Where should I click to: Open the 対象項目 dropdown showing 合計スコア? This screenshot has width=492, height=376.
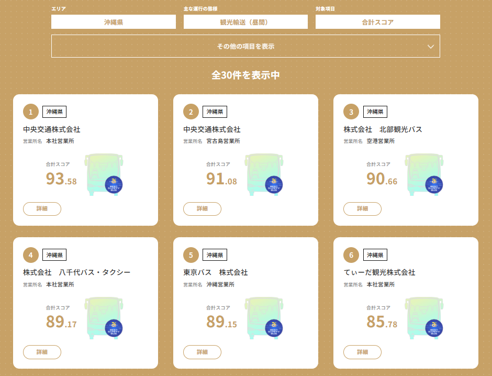(x=377, y=22)
